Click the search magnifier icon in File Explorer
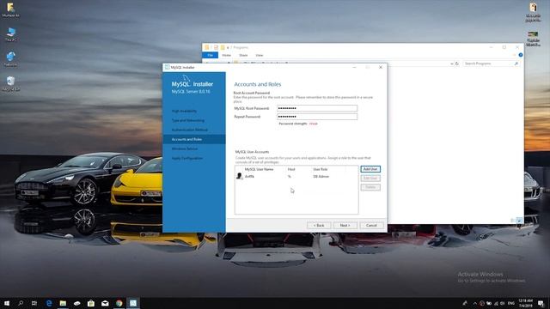The image size is (550, 309). point(516,64)
